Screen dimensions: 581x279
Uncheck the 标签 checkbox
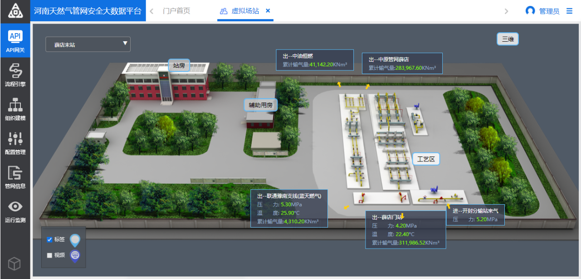50,240
